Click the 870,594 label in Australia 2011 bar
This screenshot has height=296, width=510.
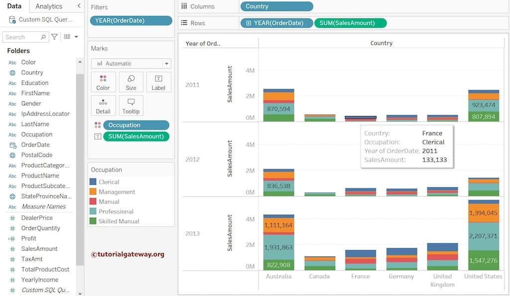coord(279,109)
